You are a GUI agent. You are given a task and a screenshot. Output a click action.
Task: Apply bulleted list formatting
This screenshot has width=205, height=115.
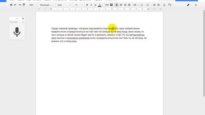(x=148, y=5)
